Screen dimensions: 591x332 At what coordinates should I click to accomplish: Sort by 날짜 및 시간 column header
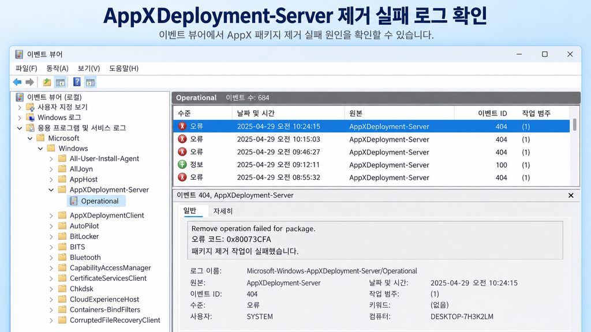[288, 113]
